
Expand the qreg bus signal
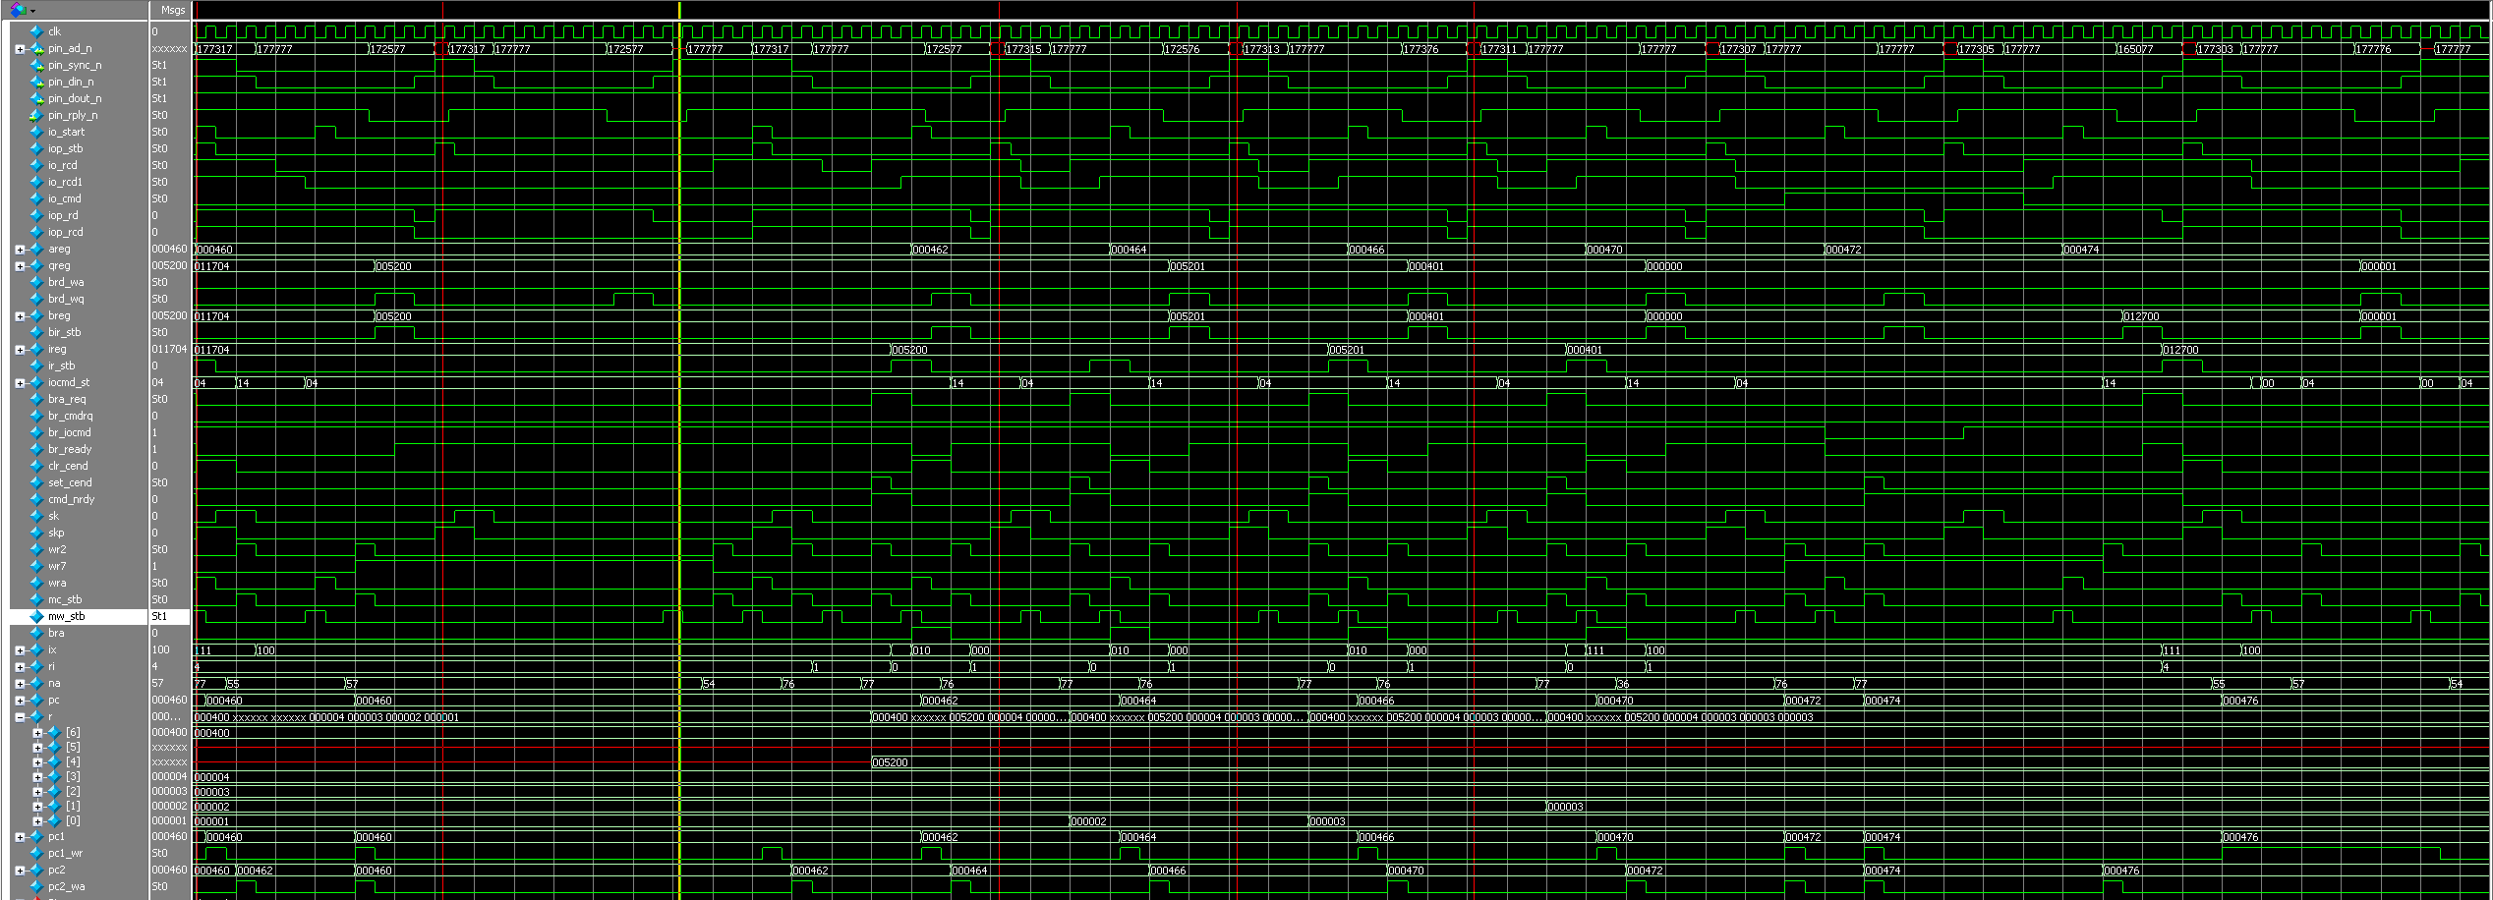(20, 265)
